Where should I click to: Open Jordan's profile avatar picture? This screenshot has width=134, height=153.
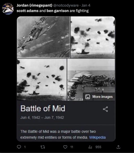tap(8, 9)
